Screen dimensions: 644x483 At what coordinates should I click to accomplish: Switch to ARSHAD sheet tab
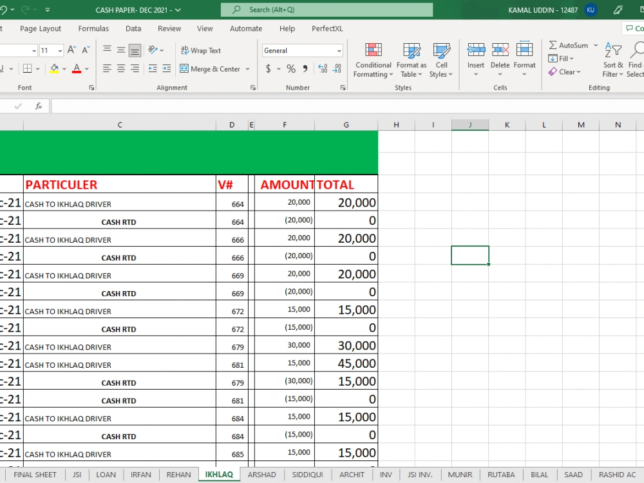(261, 475)
